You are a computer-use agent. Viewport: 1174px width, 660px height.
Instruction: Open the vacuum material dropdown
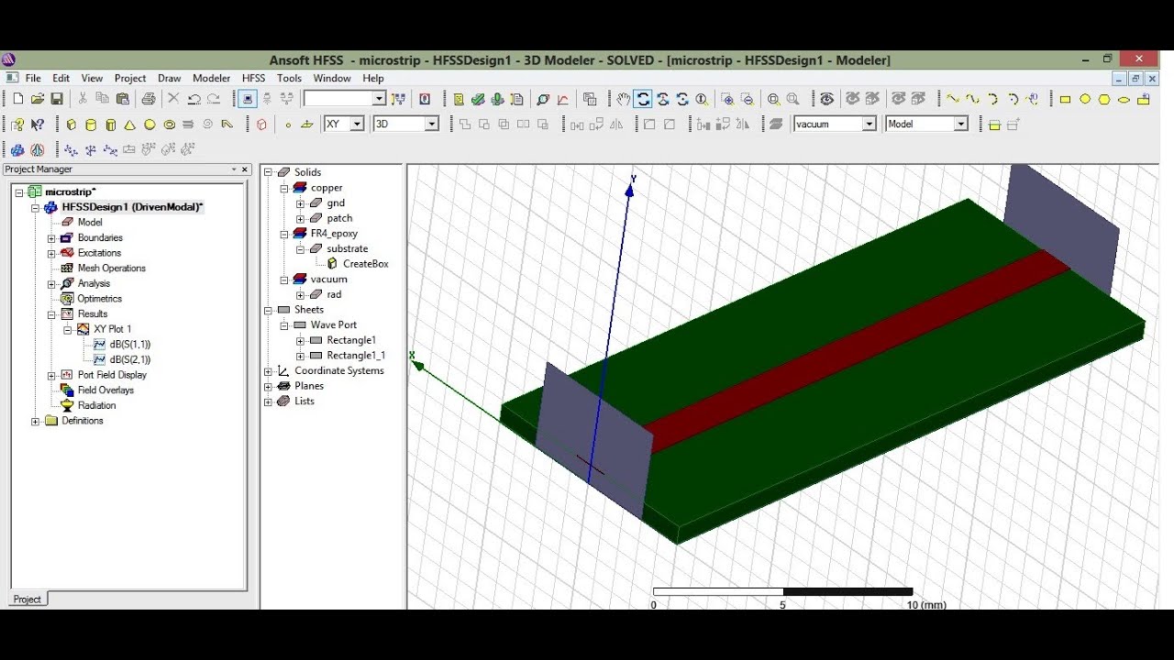(869, 124)
